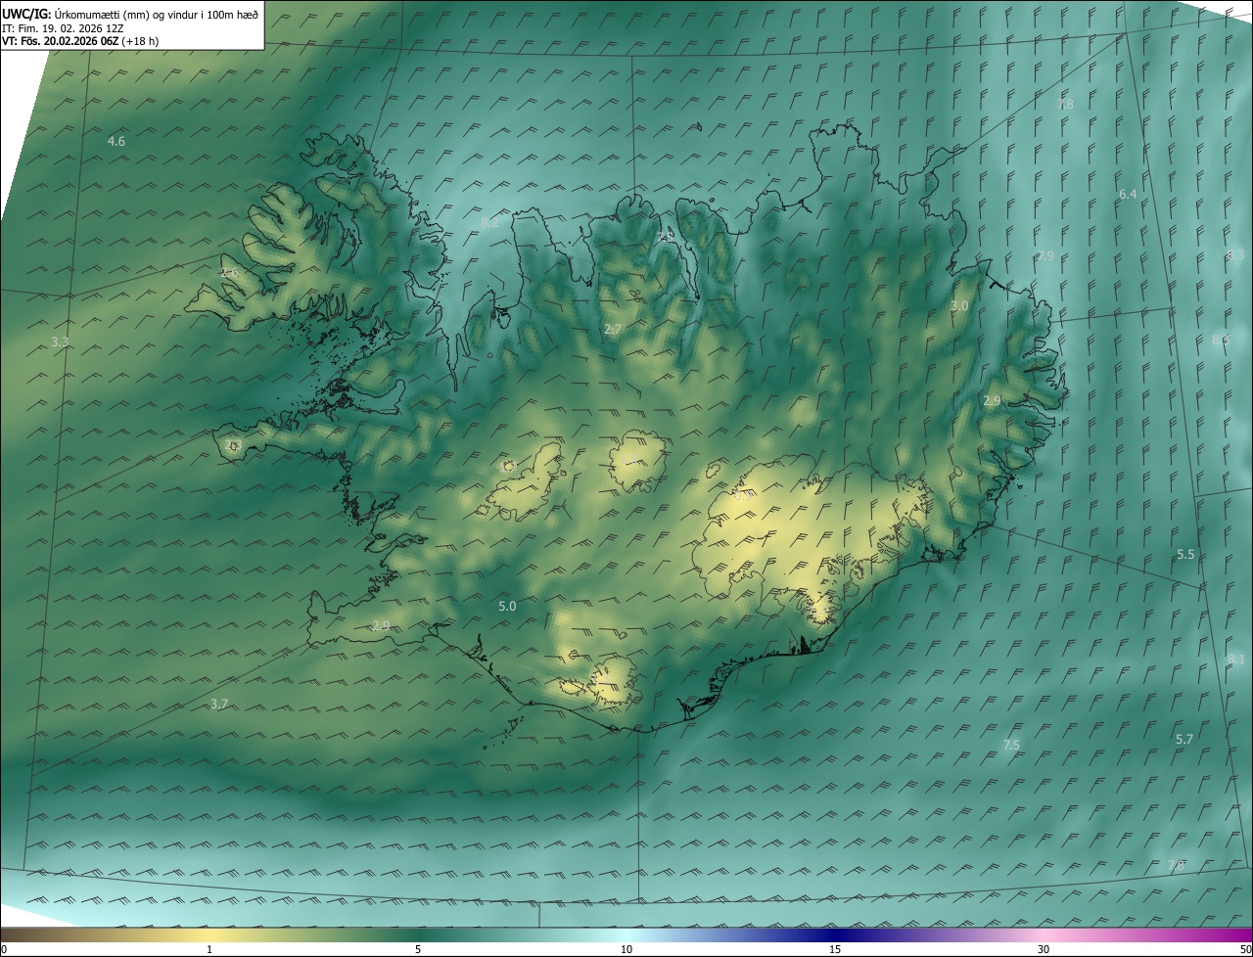Screen dimensions: 1253x957
Task: Click the 5.0 value label on the map
Action: click(x=507, y=607)
